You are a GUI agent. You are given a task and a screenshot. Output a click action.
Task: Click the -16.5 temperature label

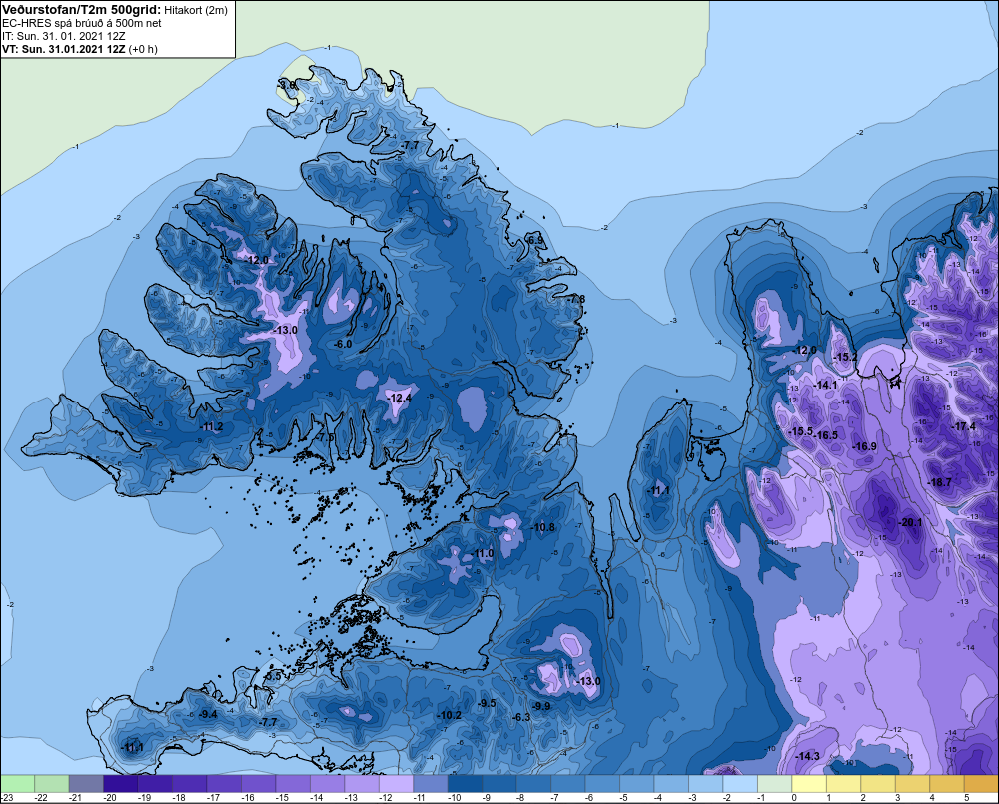[x=826, y=435]
